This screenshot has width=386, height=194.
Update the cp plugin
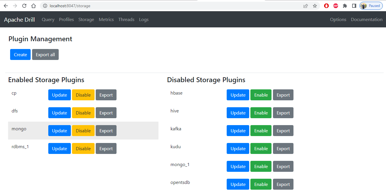[x=60, y=95]
